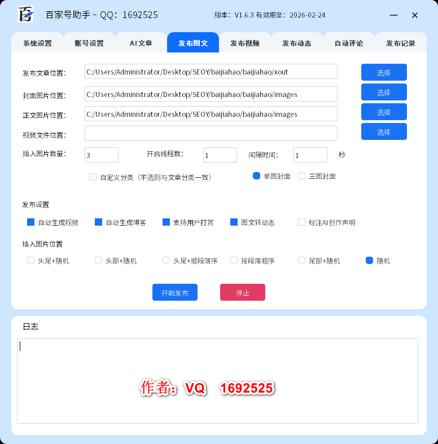Toggle the 支持用户打赏 checkbox

[167, 222]
